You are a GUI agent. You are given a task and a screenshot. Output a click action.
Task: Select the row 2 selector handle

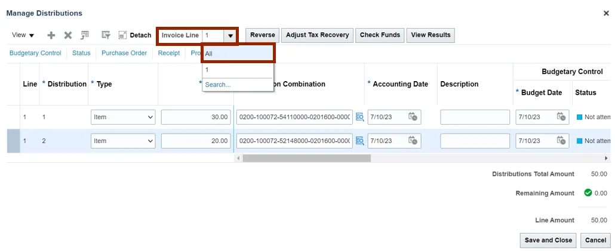pyautogui.click(x=13, y=141)
